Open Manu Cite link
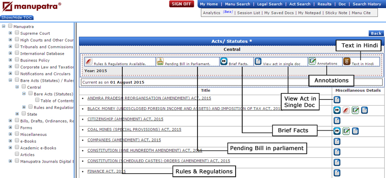 (x=361, y=13)
